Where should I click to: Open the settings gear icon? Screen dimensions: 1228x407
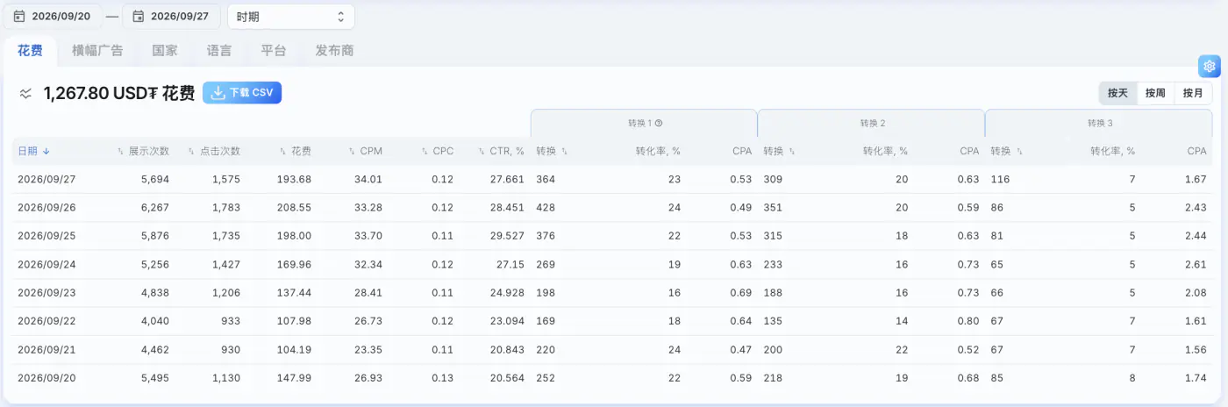pyautogui.click(x=1210, y=66)
